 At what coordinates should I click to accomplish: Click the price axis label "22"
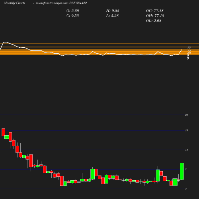coord(187,115)
